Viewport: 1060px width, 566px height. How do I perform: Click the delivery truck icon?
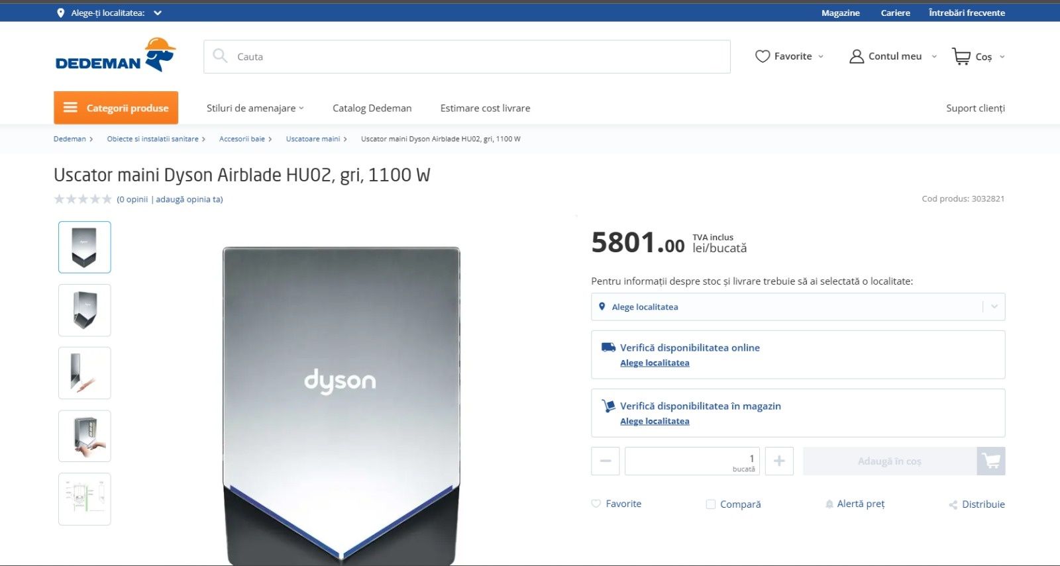[608, 347]
